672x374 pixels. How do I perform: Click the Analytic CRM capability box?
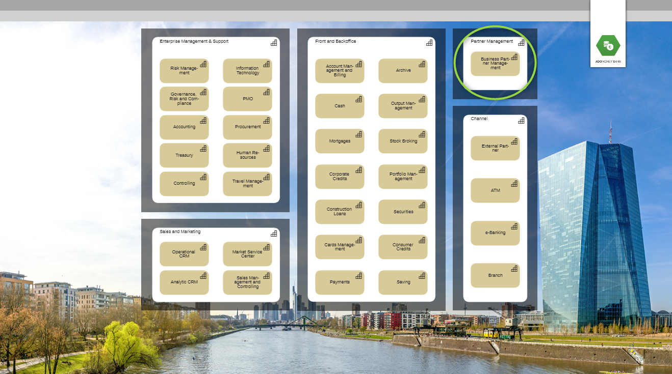tap(184, 282)
